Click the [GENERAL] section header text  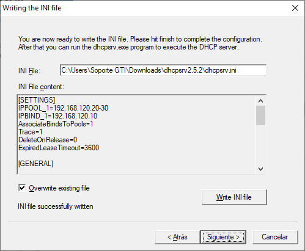(x=36, y=164)
